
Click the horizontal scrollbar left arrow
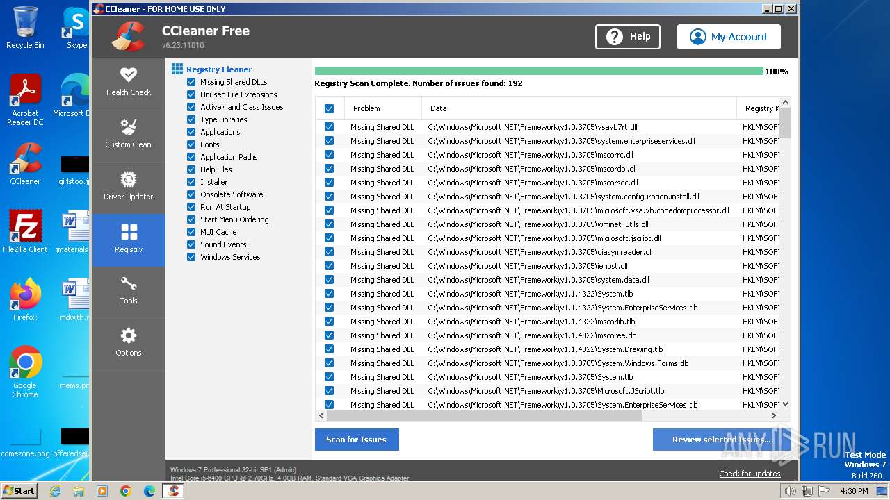pos(321,415)
